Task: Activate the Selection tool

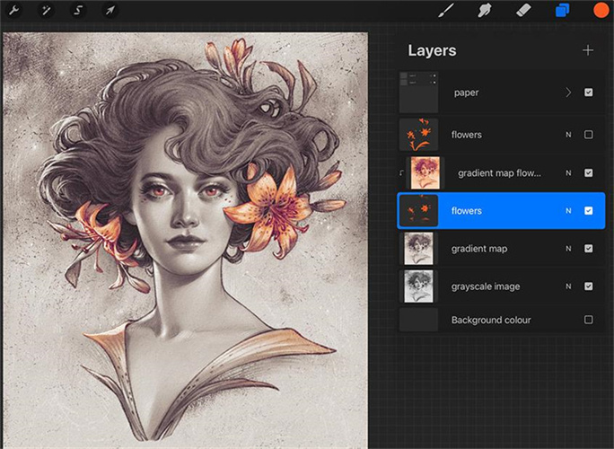Action: (x=78, y=10)
